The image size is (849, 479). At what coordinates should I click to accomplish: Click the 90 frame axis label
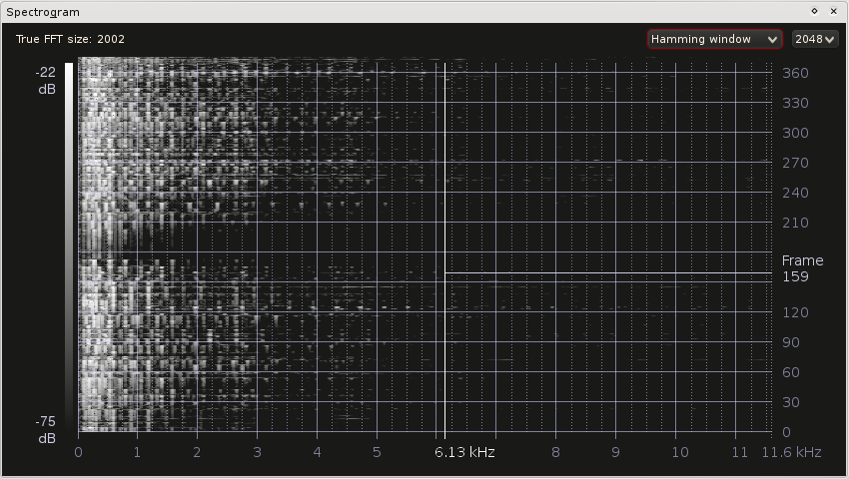pyautogui.click(x=790, y=342)
